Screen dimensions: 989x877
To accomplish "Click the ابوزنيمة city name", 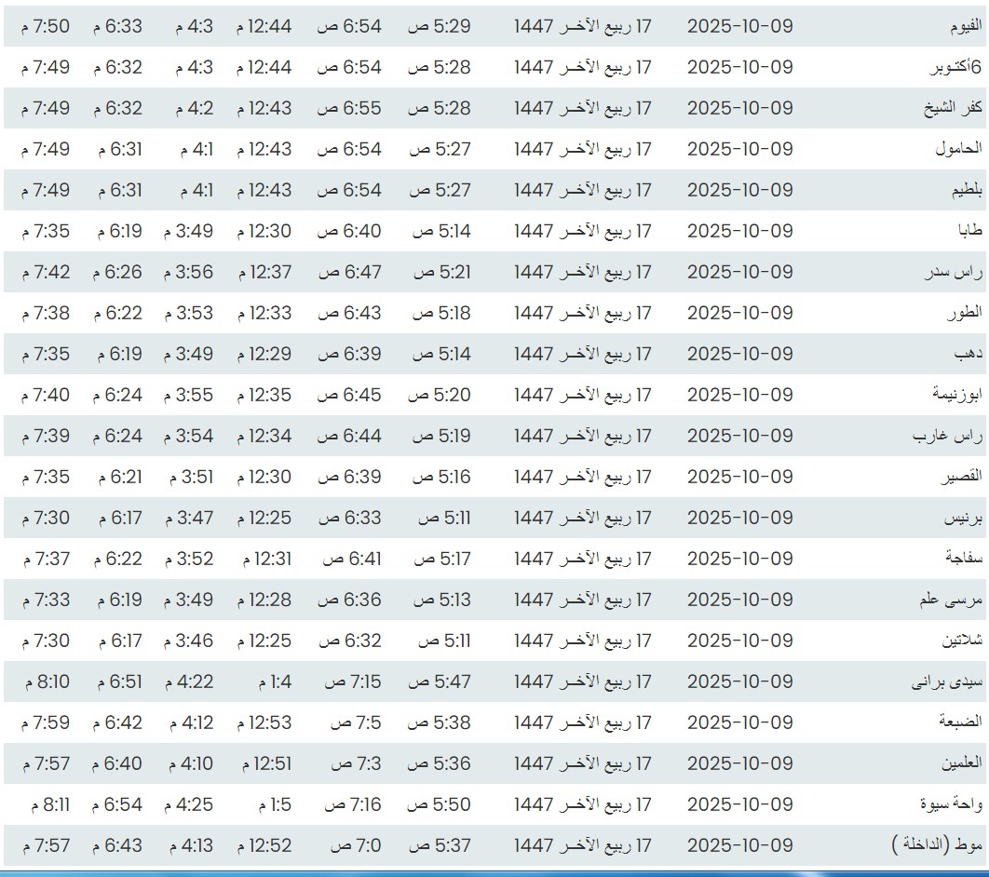I will pyautogui.click(x=956, y=396).
